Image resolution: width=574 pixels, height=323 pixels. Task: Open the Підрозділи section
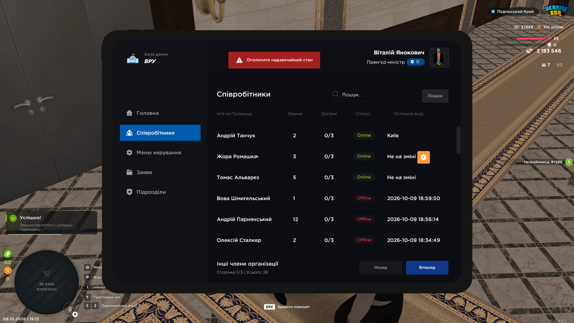pos(160,192)
